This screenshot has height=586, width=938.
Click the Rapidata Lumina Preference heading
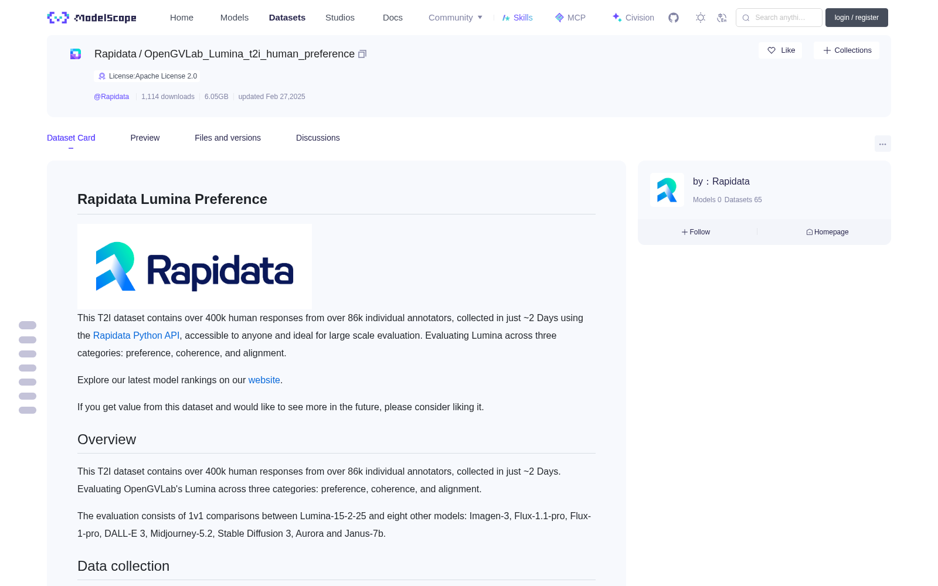(x=172, y=199)
